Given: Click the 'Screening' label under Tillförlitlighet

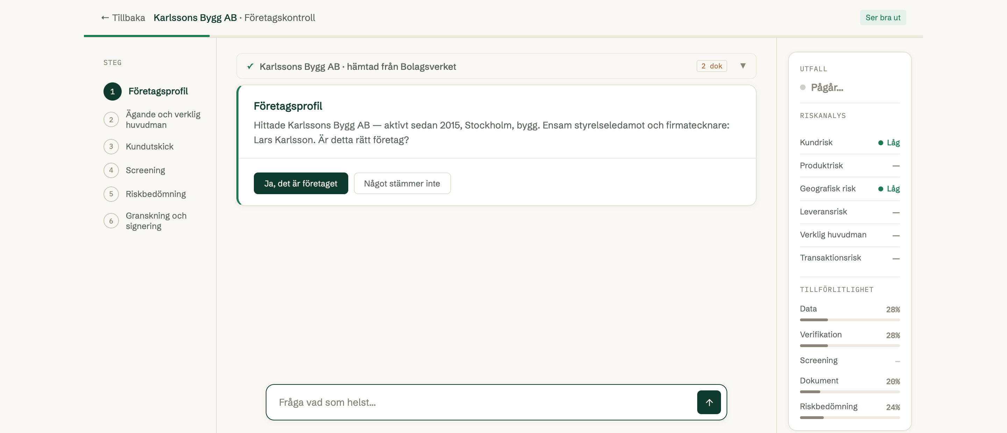Looking at the screenshot, I should [819, 360].
